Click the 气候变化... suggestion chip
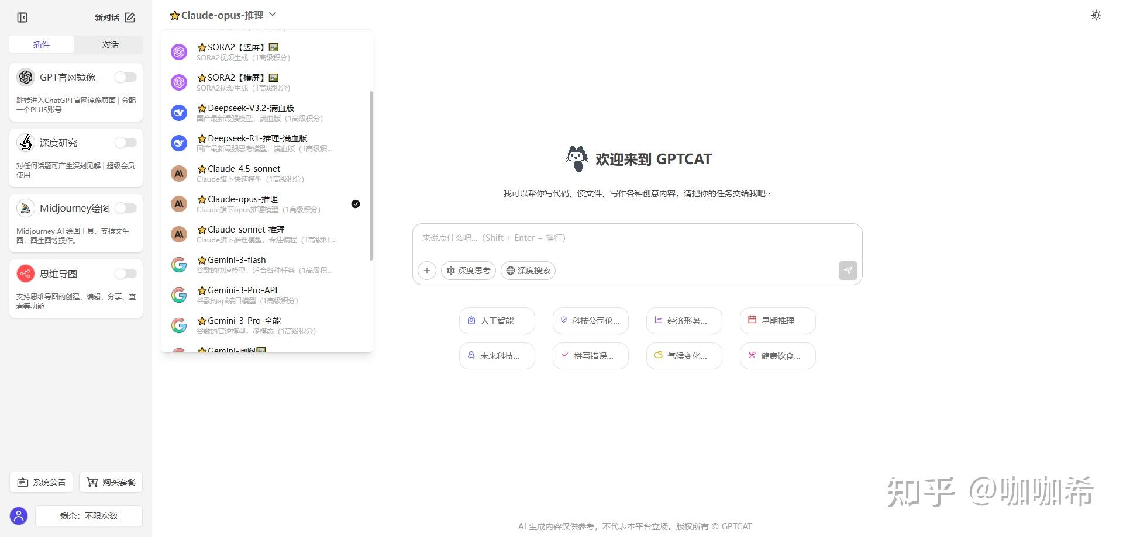 pos(684,356)
